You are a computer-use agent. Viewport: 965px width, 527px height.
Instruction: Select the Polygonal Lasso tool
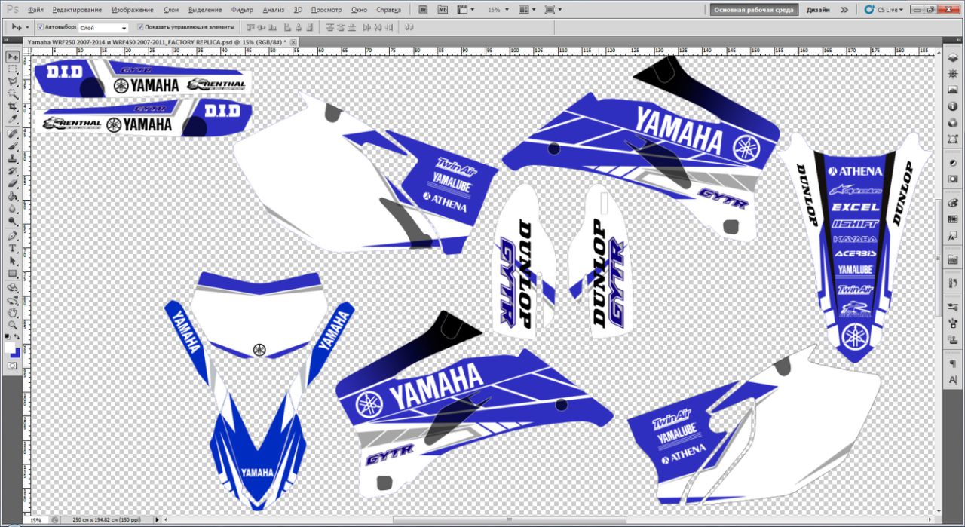point(13,81)
